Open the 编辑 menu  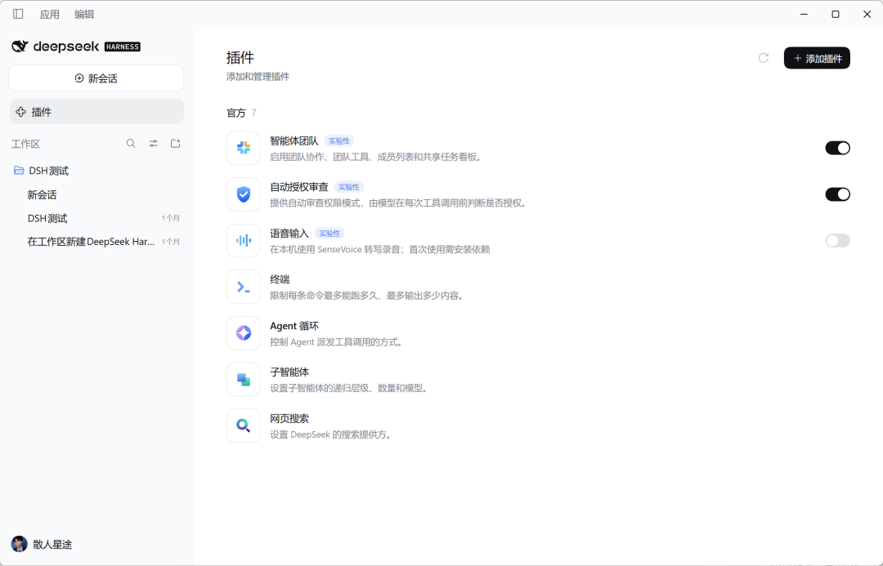click(84, 14)
